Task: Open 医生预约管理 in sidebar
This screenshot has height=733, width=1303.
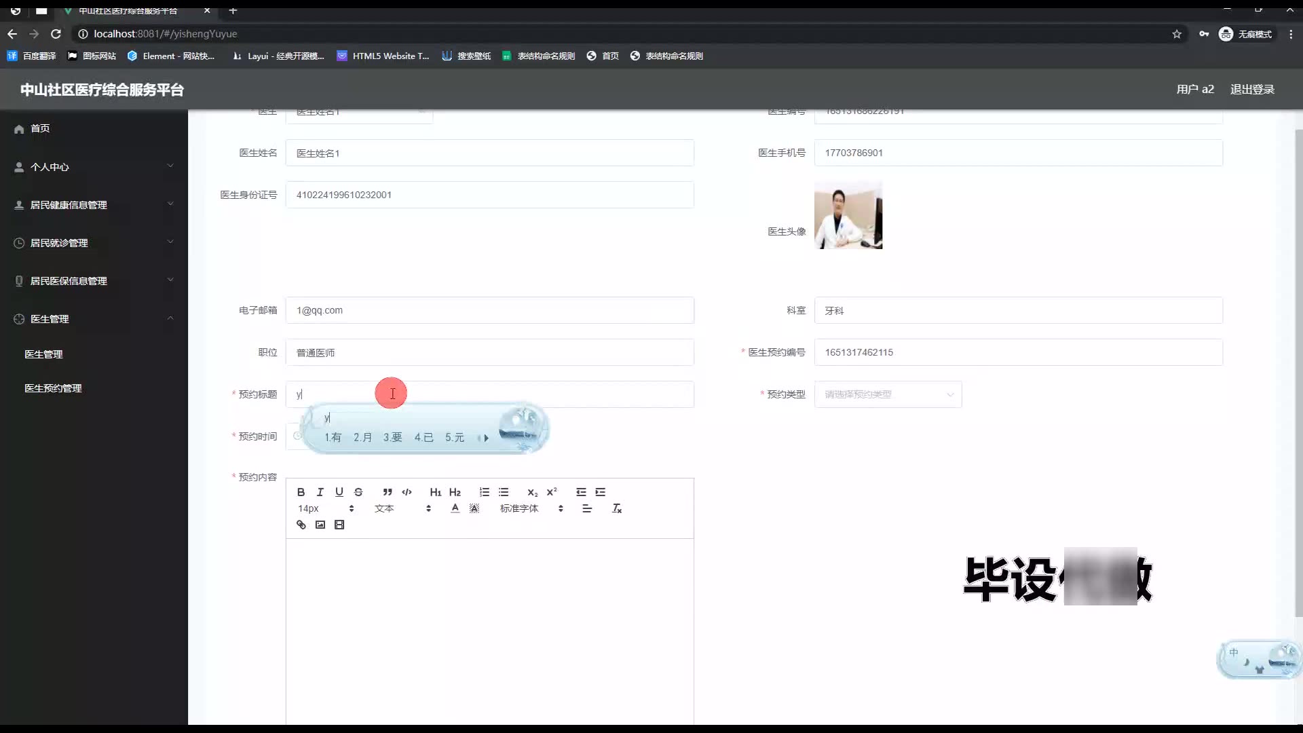Action: click(x=53, y=388)
